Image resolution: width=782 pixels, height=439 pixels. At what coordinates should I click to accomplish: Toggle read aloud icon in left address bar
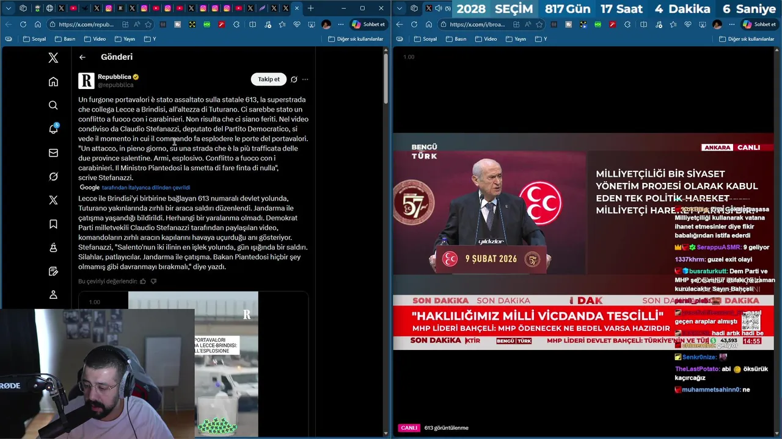click(138, 24)
